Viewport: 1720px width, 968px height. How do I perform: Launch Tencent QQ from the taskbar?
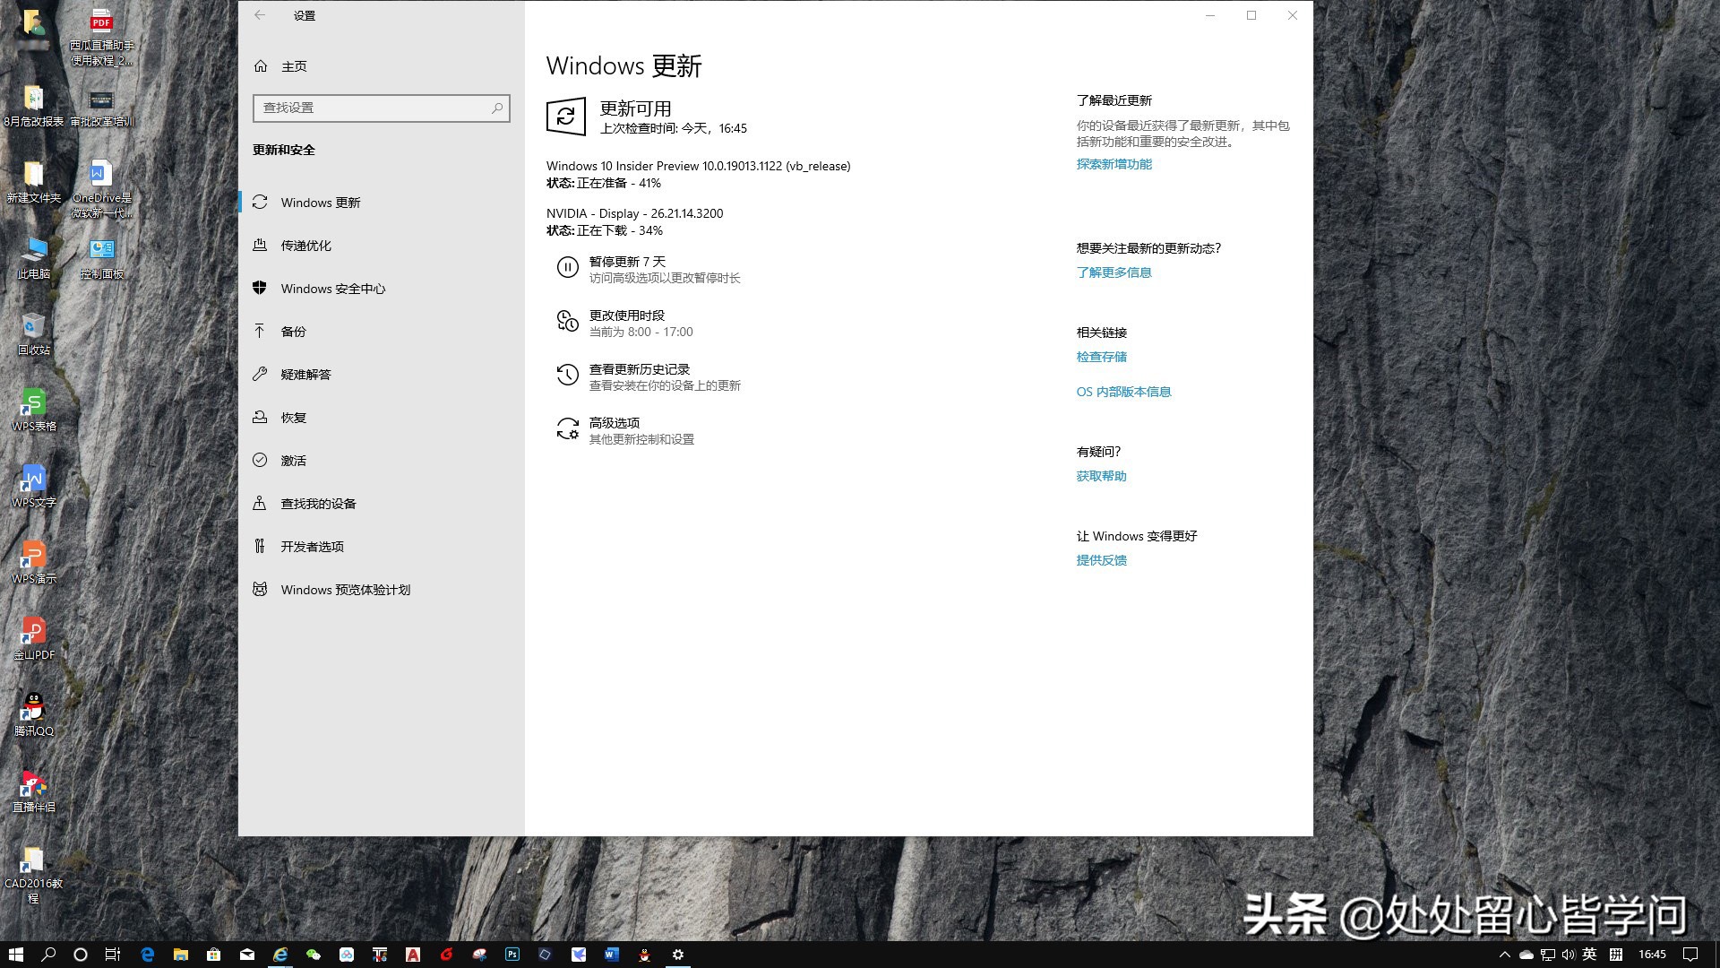(x=644, y=955)
